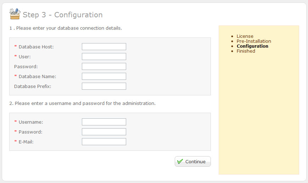Select the License step in sidebar
Image resolution: width=308 pixels, height=183 pixels.
tap(245, 36)
